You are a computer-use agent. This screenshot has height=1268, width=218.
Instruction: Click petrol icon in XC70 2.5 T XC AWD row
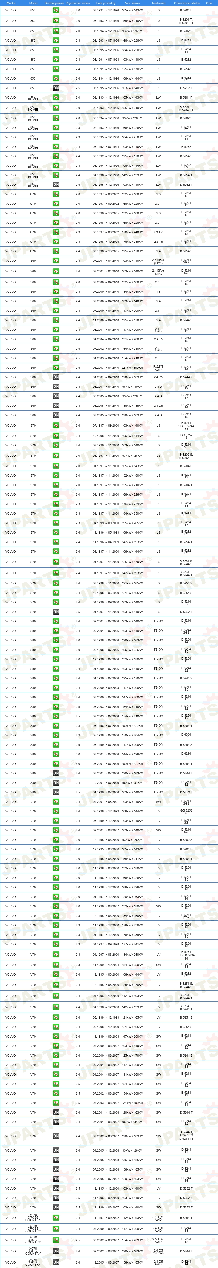(x=56, y=1240)
